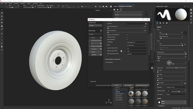Open the Python menu
The image size is (193, 109).
pos(29,4)
